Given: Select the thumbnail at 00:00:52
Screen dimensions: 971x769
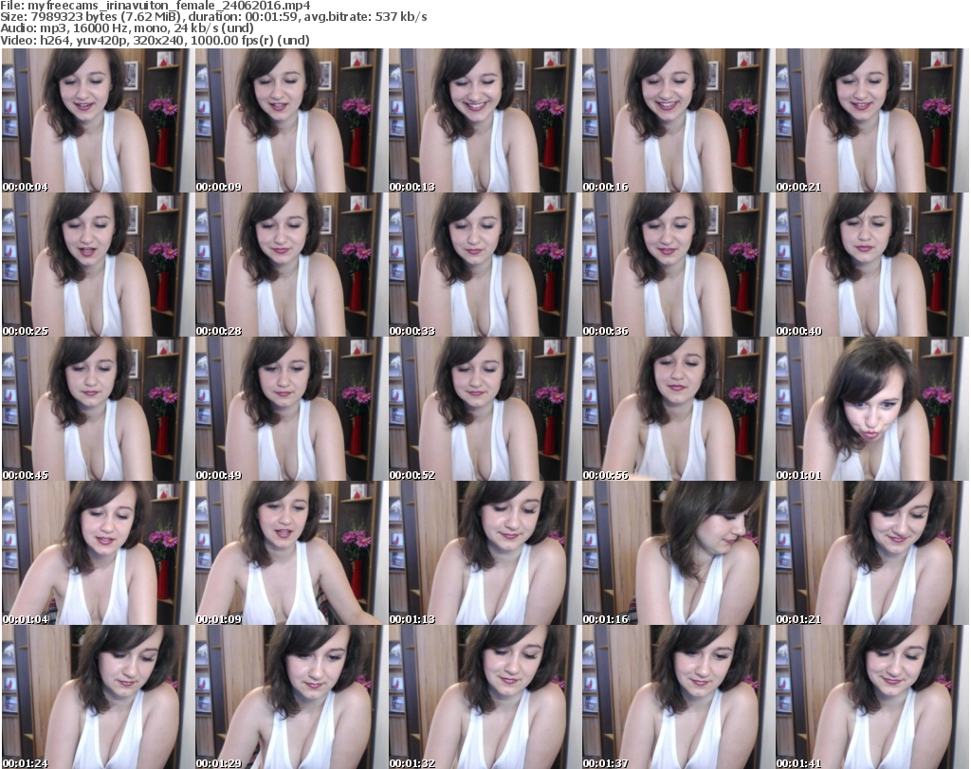Looking at the screenshot, I should [485, 410].
